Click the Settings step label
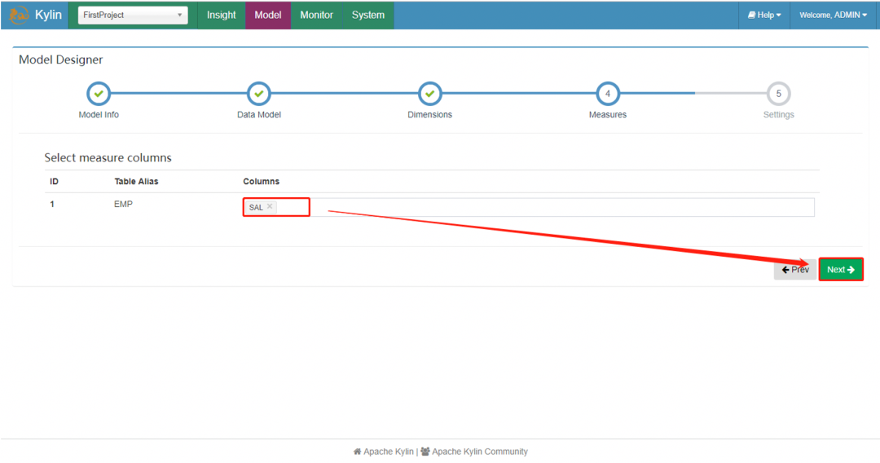Screen dimensions: 880x463 point(778,114)
